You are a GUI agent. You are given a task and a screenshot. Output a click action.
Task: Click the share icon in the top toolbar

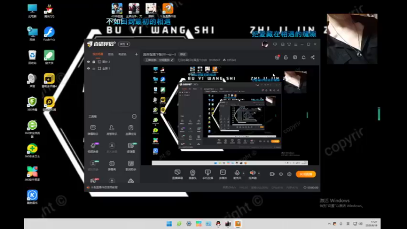[312, 57]
